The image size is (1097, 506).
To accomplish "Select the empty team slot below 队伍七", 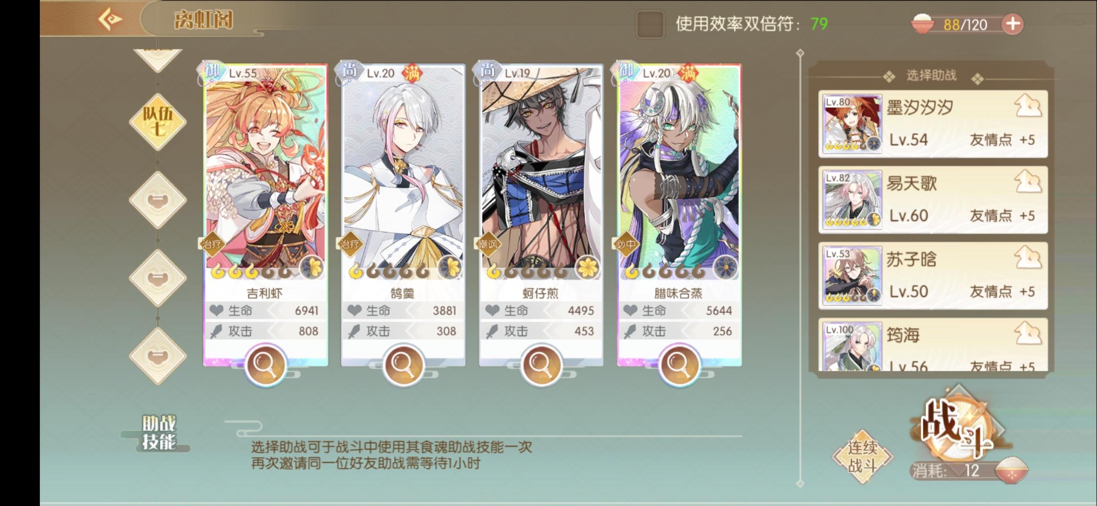I will [158, 200].
